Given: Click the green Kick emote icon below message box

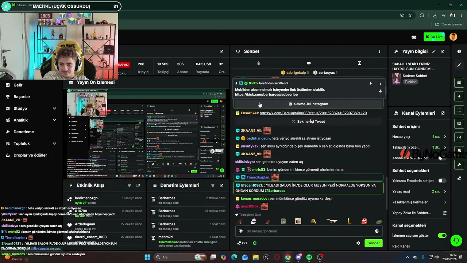Looking at the screenshot, I should [x=254, y=243].
